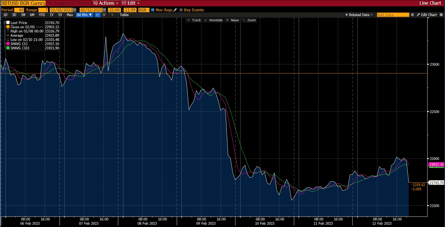Image resolution: width=445 pixels, height=227 pixels.
Task: Open the start date calendar icon
Action: tap(75, 10)
